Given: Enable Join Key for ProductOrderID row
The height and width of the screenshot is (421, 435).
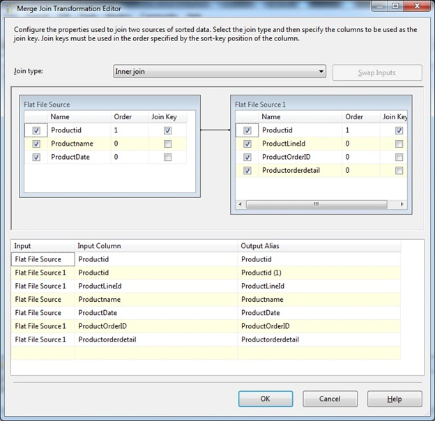Looking at the screenshot, I should 399,158.
